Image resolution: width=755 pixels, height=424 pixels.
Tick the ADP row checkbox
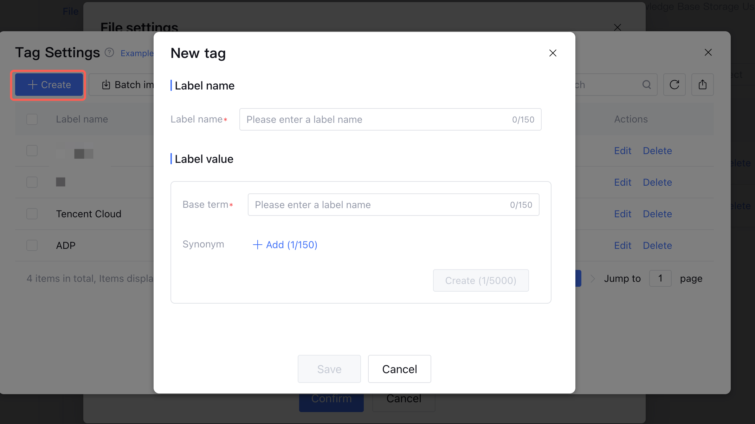tap(32, 245)
